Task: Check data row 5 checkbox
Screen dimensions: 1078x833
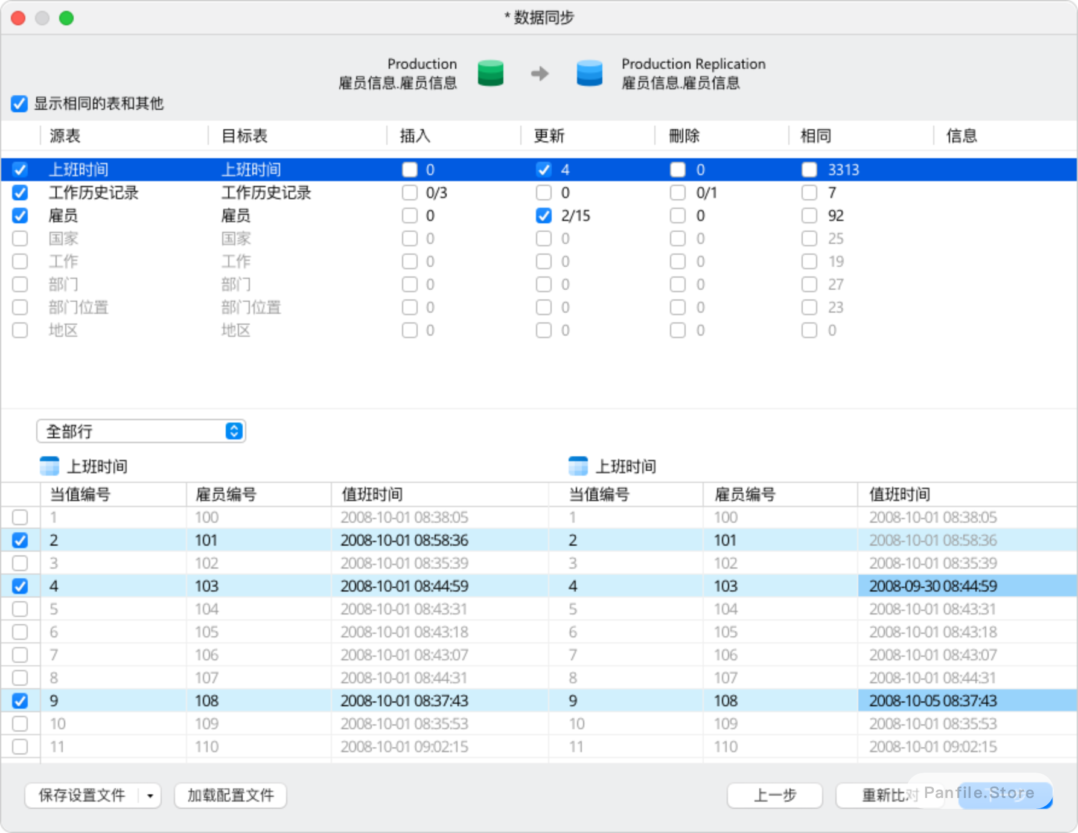Action: coord(20,609)
